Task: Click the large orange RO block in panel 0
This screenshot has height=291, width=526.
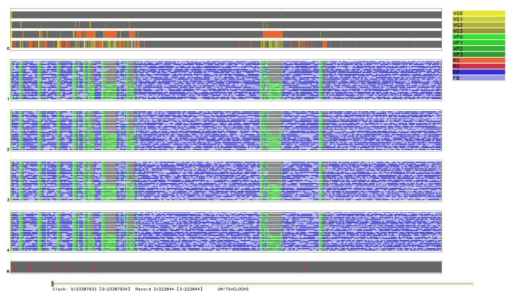Action: click(x=273, y=35)
